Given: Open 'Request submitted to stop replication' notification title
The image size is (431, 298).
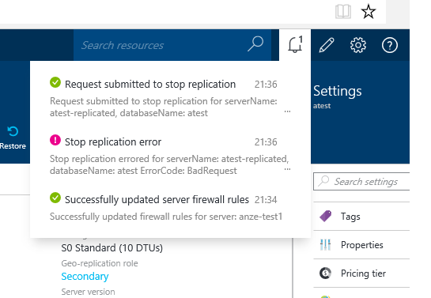Looking at the screenshot, I should pos(150,84).
